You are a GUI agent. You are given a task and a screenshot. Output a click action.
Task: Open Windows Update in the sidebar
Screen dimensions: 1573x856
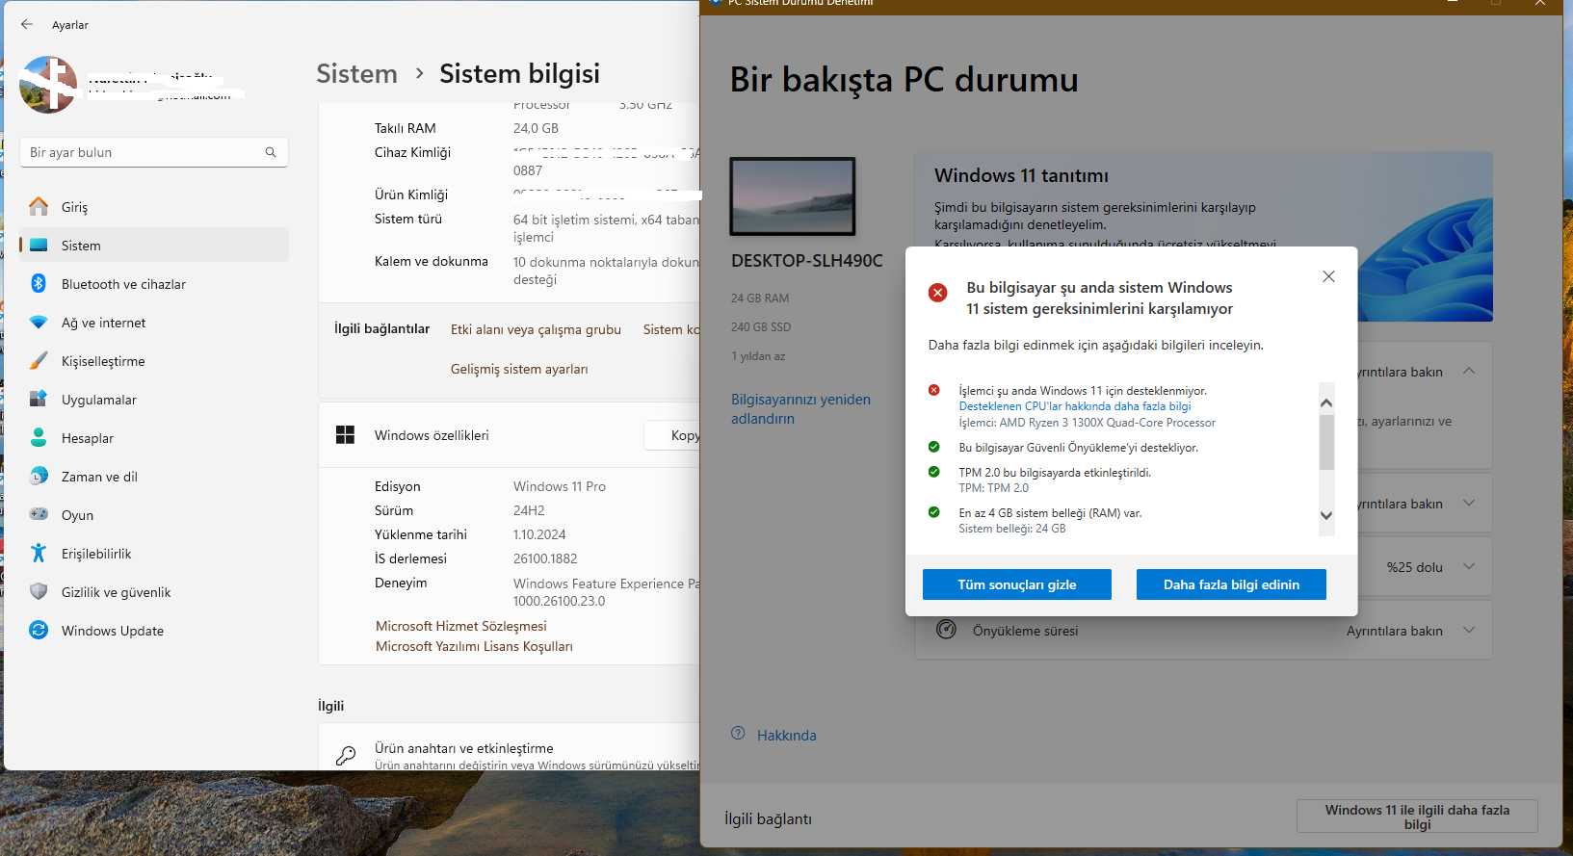154,630
